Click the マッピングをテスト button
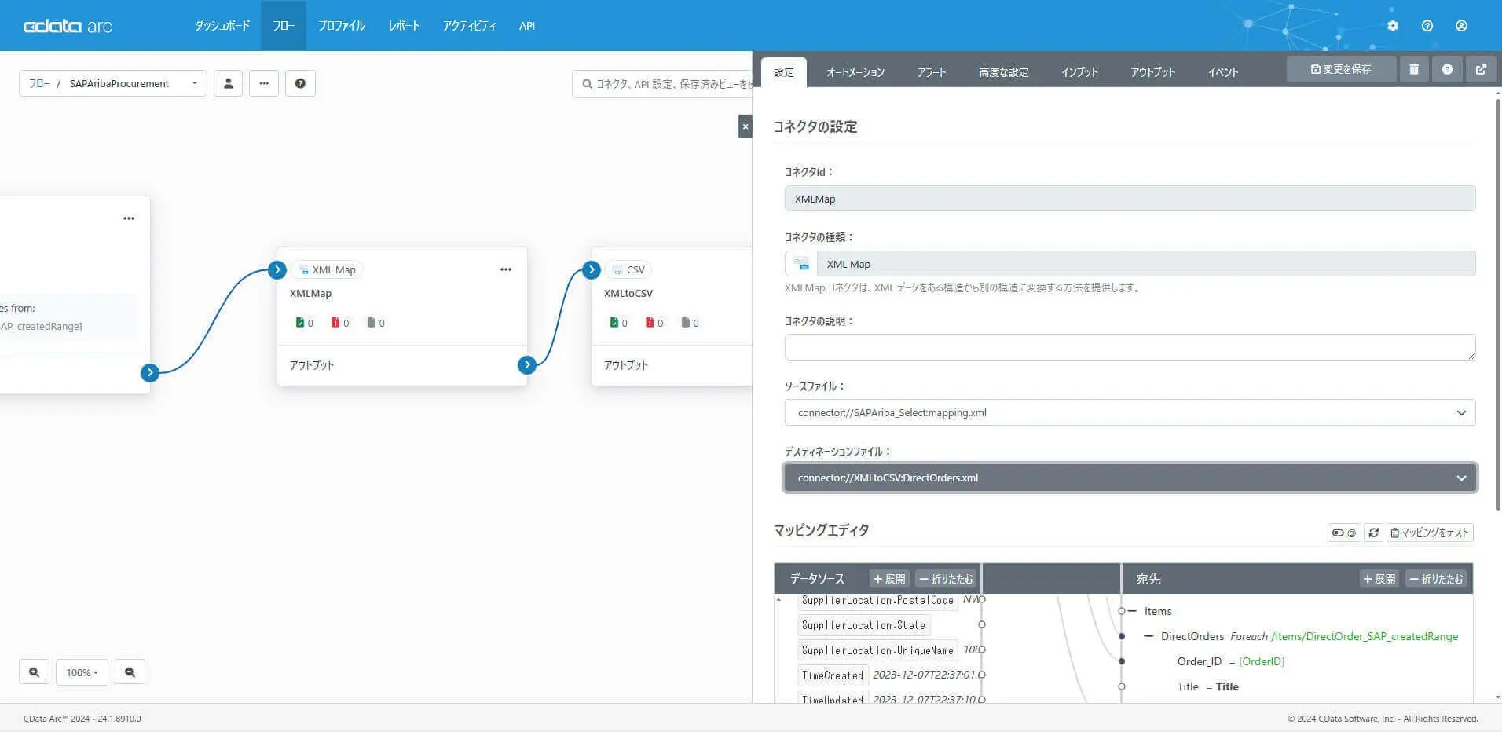1502x732 pixels. (x=1430, y=533)
